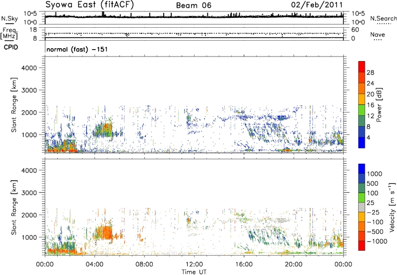
Task: Click the 'Slant Range [km]' label of power panel
Action: pyautogui.click(x=14, y=105)
